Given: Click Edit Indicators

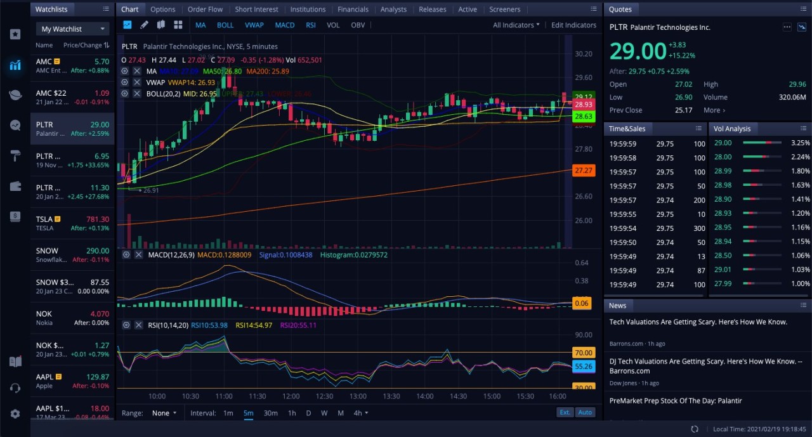Looking at the screenshot, I should (573, 25).
